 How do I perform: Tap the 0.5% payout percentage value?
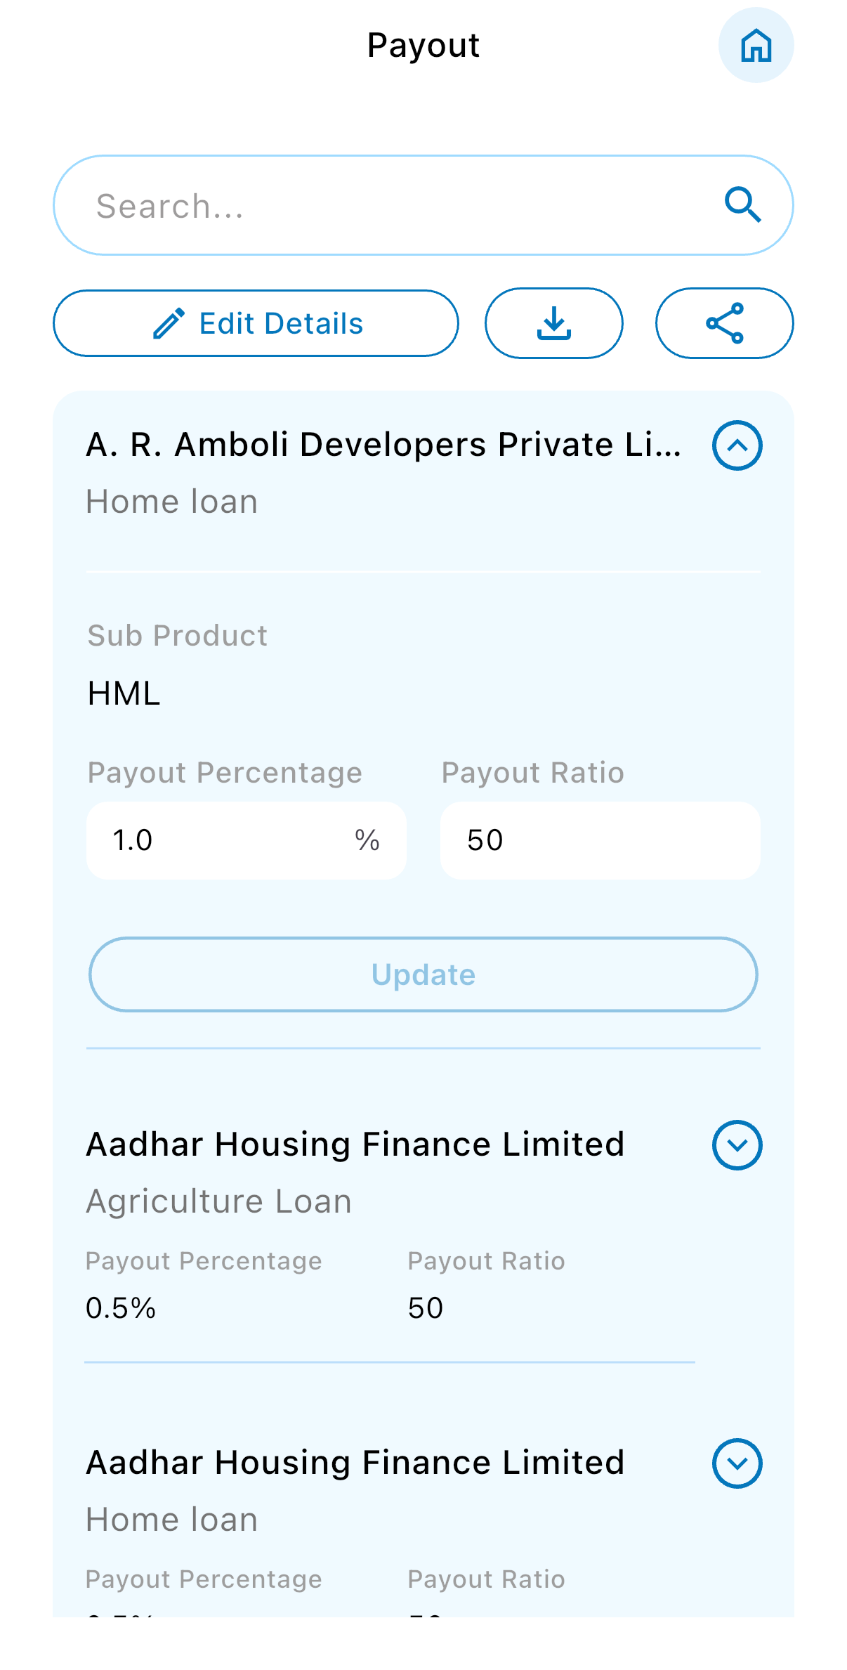(x=121, y=1308)
